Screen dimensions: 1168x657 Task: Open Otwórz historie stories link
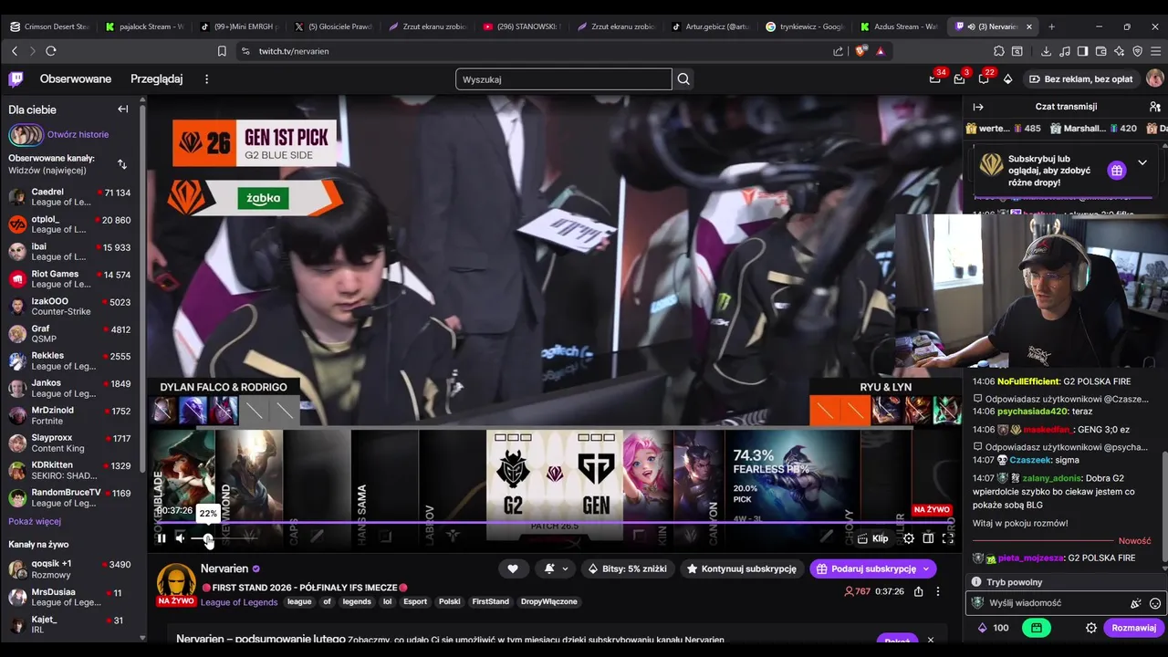click(x=78, y=135)
